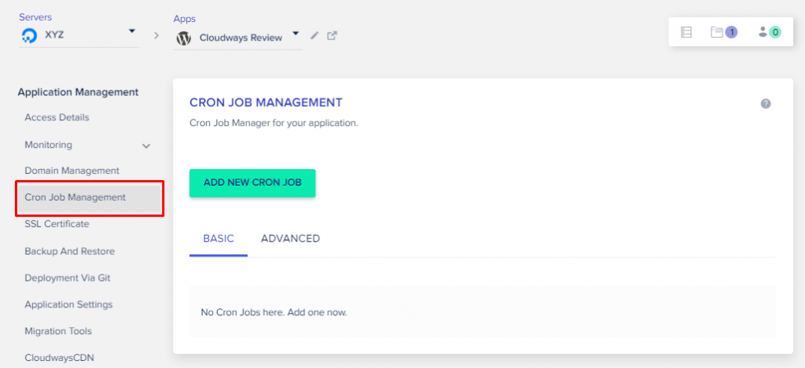
Task: Open the Cloudways Review app dropdown
Action: [x=296, y=35]
